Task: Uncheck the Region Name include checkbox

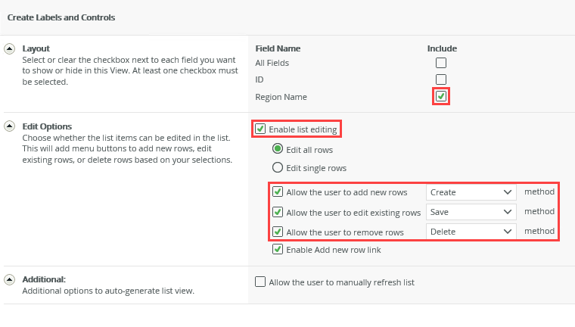Action: pos(441,96)
